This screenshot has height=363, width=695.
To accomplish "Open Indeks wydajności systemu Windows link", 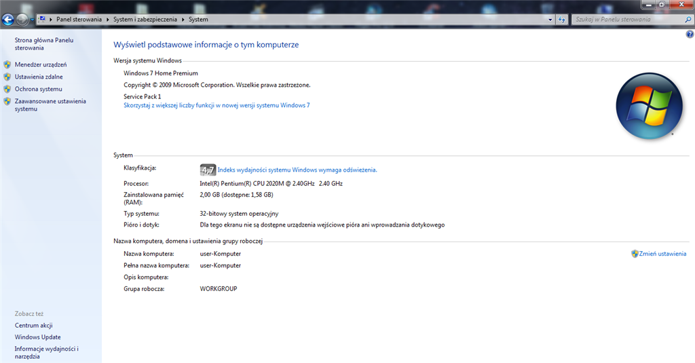I will [297, 170].
